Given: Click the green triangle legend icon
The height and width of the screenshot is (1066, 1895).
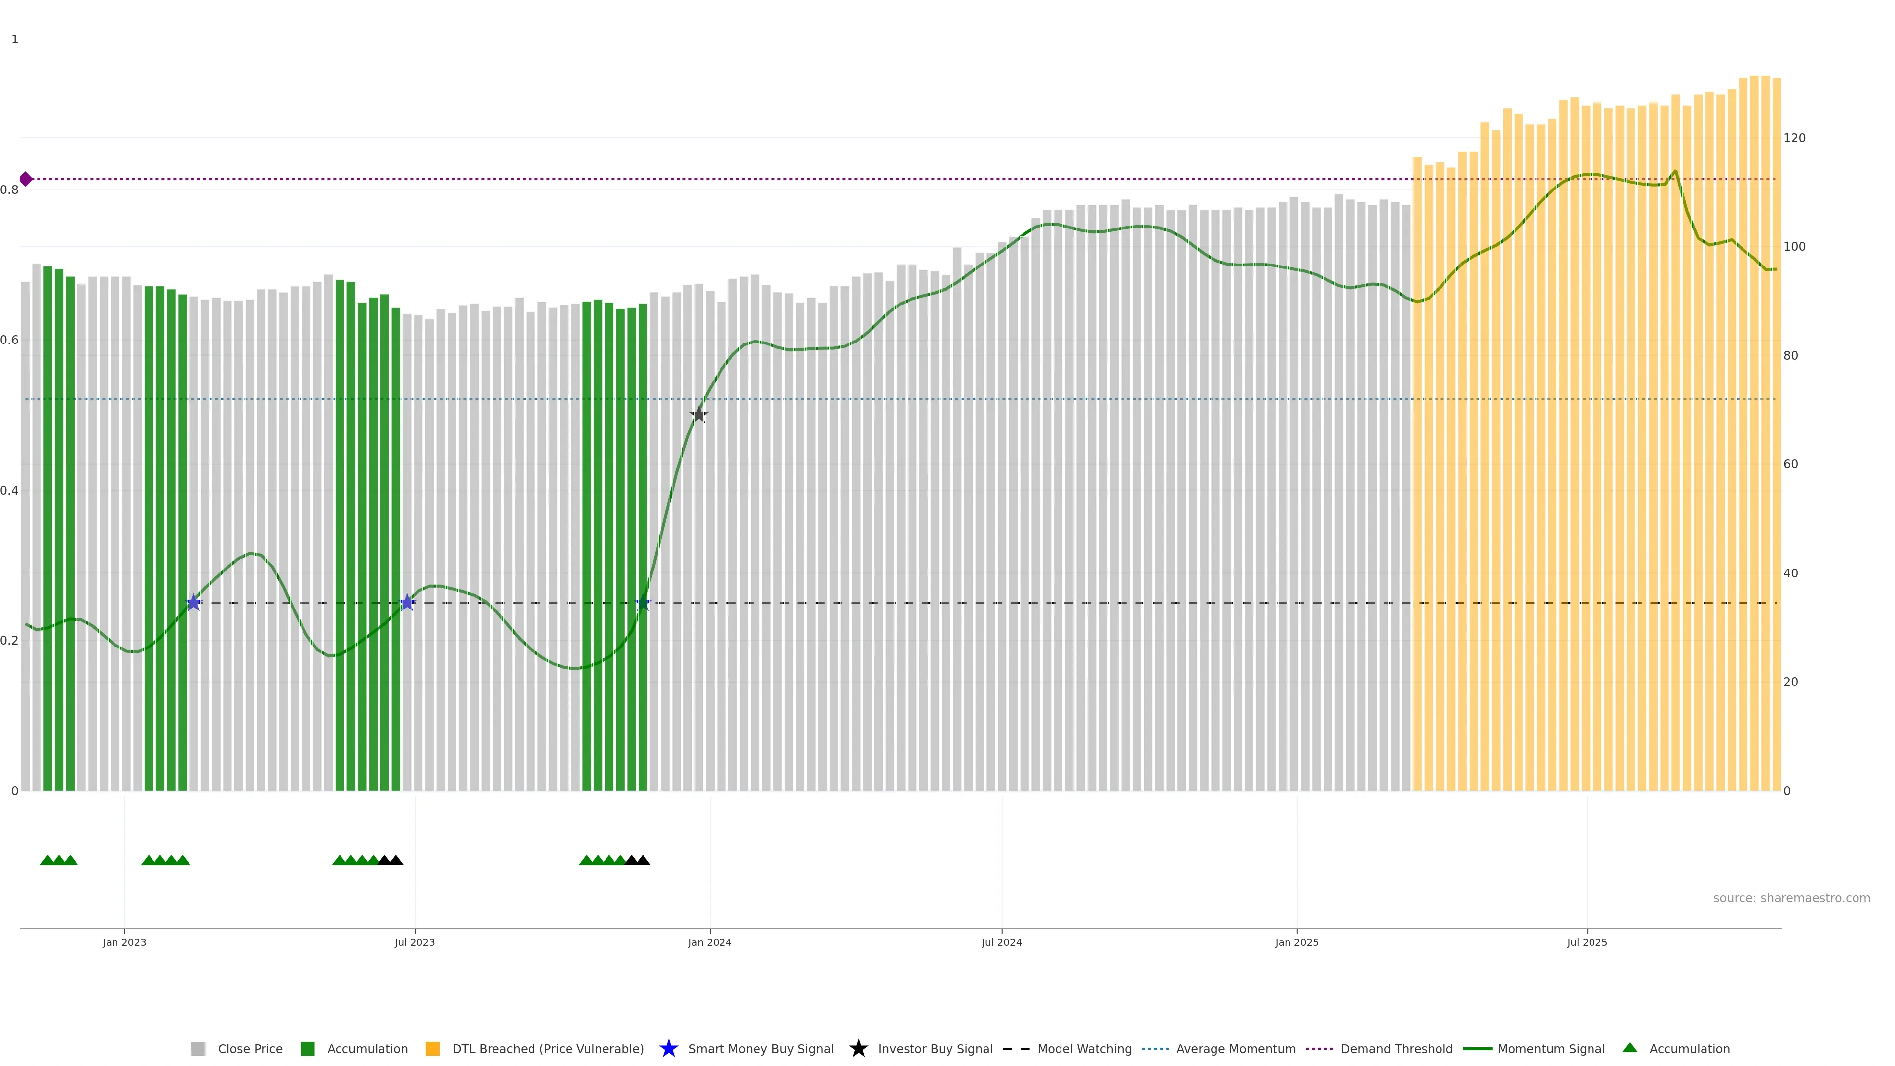Looking at the screenshot, I should (1630, 1048).
